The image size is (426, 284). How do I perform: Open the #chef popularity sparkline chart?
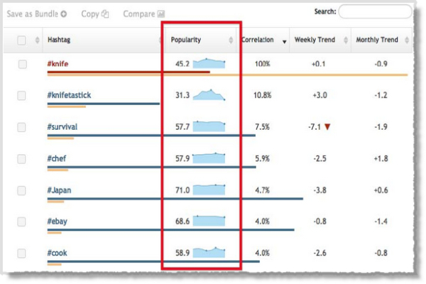coord(209,158)
